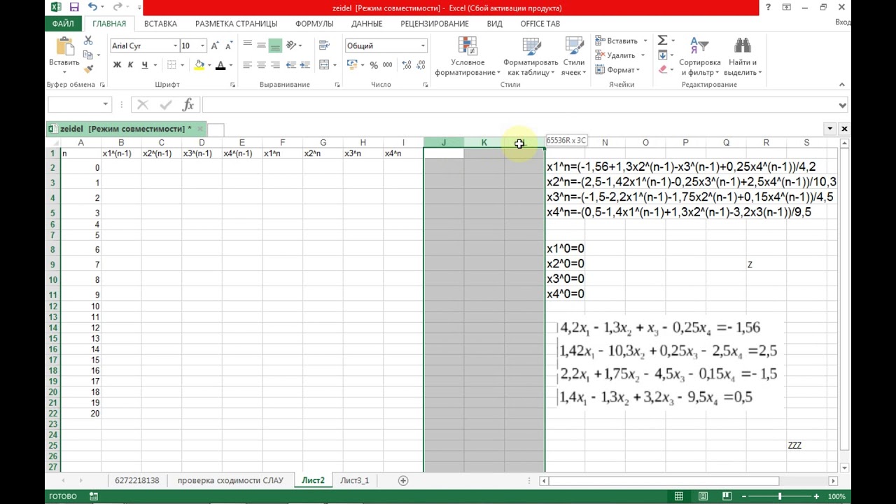Open Формат cells menu

616,70
